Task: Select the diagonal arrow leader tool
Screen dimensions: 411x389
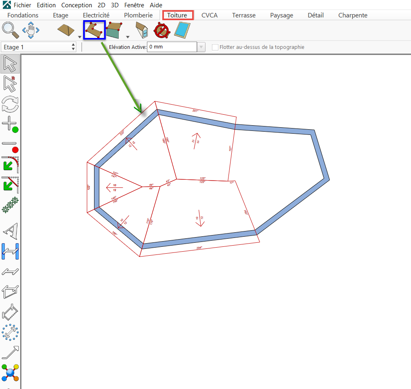Action: 10,353
